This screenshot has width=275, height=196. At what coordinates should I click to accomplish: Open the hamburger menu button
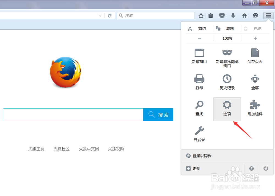[268, 15]
